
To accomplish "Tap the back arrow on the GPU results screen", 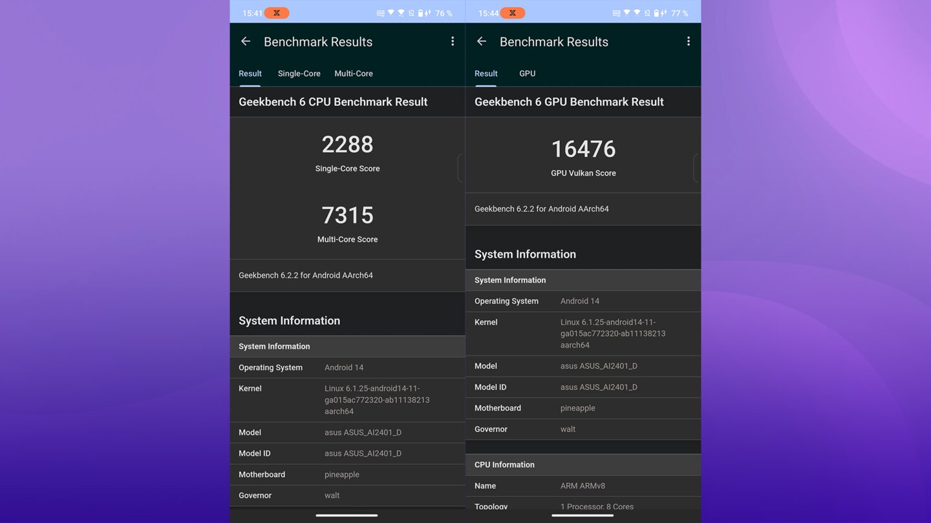I will click(482, 41).
